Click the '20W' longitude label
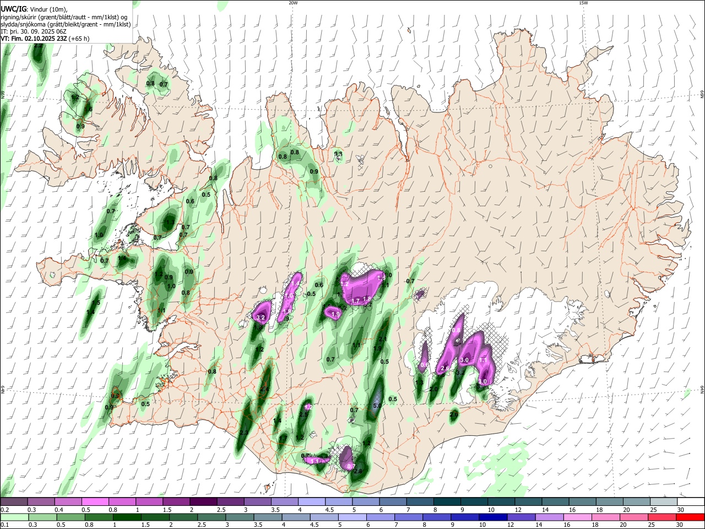The image size is (705, 529). pos(293,3)
